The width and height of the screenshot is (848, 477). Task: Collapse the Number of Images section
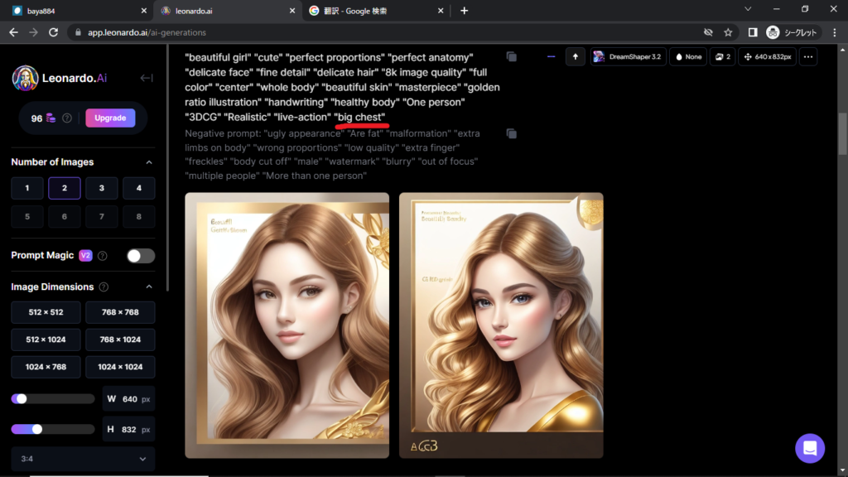tap(149, 162)
